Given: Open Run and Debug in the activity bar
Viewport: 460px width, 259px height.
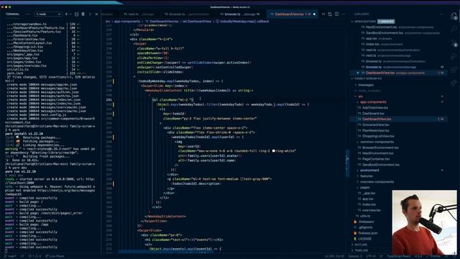Looking at the screenshot, I should (454, 56).
